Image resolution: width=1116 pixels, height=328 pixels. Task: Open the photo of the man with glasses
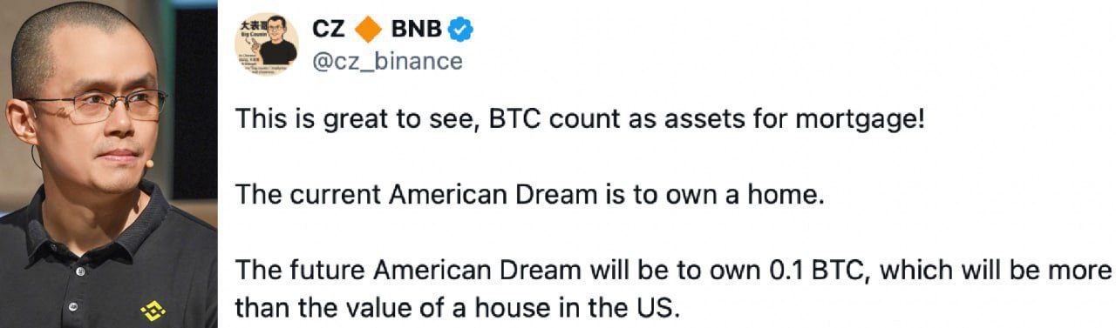pos(108,164)
